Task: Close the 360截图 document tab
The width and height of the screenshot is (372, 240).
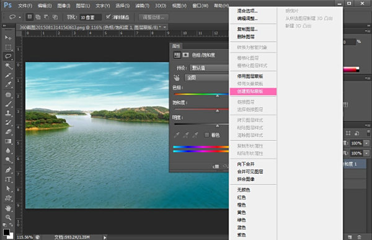Action: tap(165, 27)
